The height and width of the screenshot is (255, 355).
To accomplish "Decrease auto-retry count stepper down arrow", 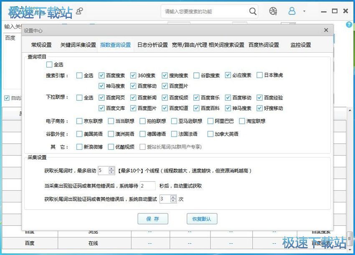I will [173, 201].
